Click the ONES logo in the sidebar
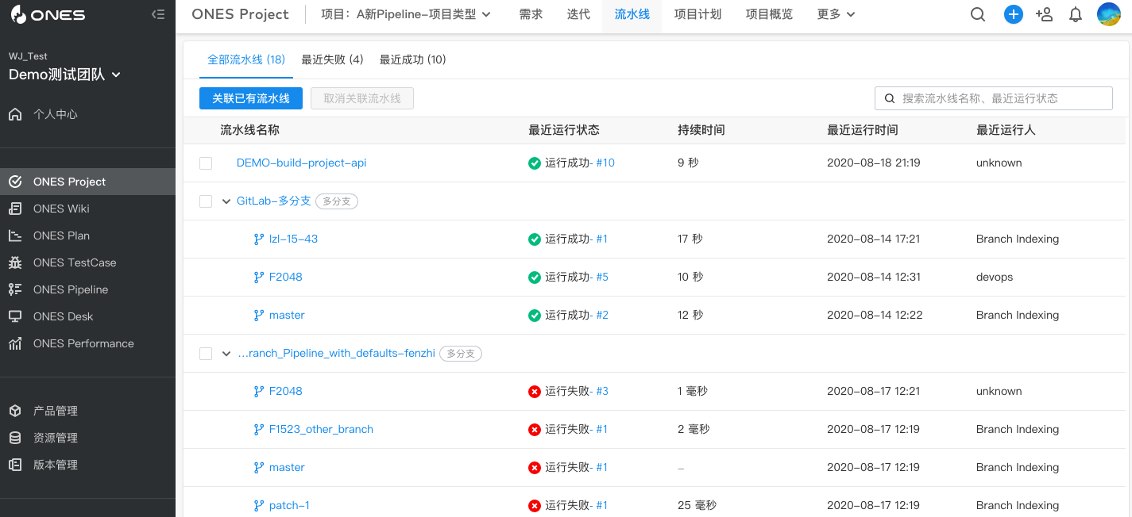This screenshot has width=1132, height=517. [x=48, y=14]
